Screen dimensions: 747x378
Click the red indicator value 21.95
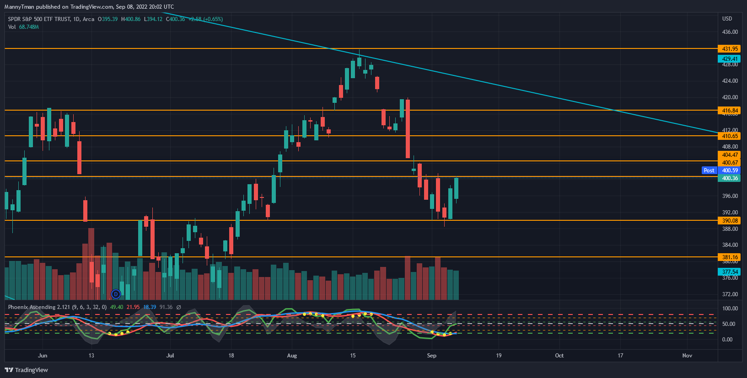133,307
